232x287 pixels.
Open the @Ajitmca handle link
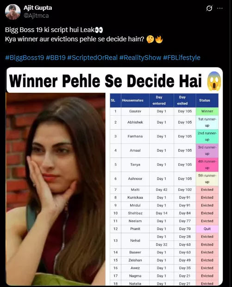coord(36,16)
